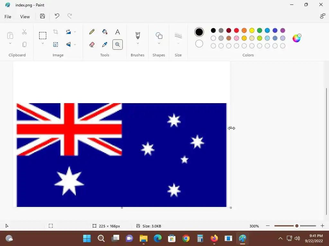329x246 pixels.
Task: Expand the Select tool dropdown arrow
Action: click(43, 43)
